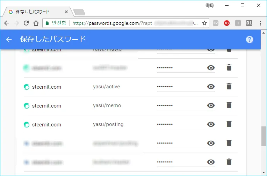Screen dimensions: 267x176
Task: Minimize the Chrome window
Action: tap(227, 6)
